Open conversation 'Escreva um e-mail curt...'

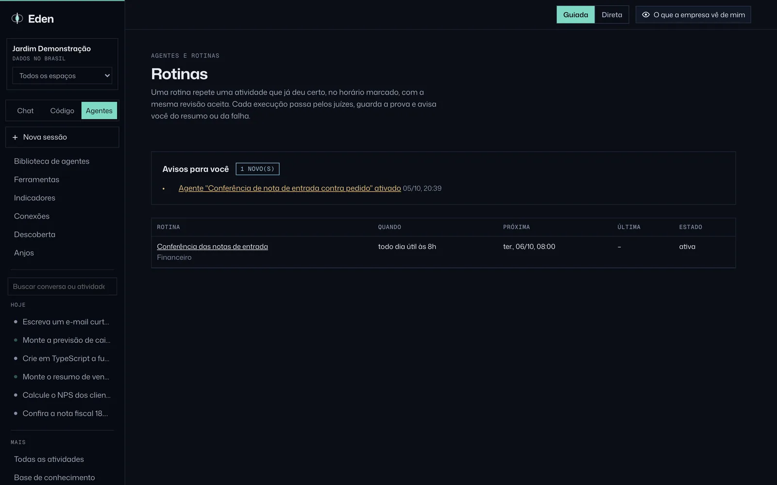(62, 322)
